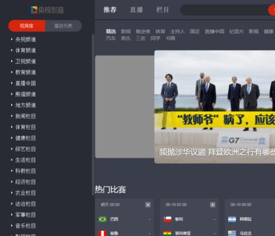Select the 纪录片 category link
Image resolution: width=275 pixels, height=236 pixels.
click(x=237, y=32)
